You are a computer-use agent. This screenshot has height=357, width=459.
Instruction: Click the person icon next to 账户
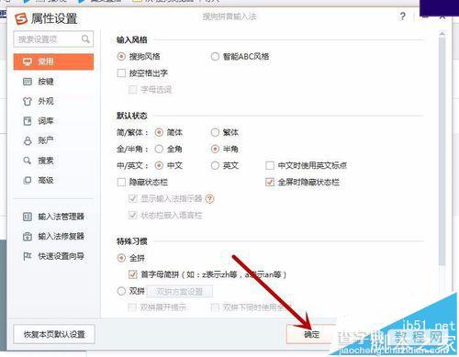[28, 140]
